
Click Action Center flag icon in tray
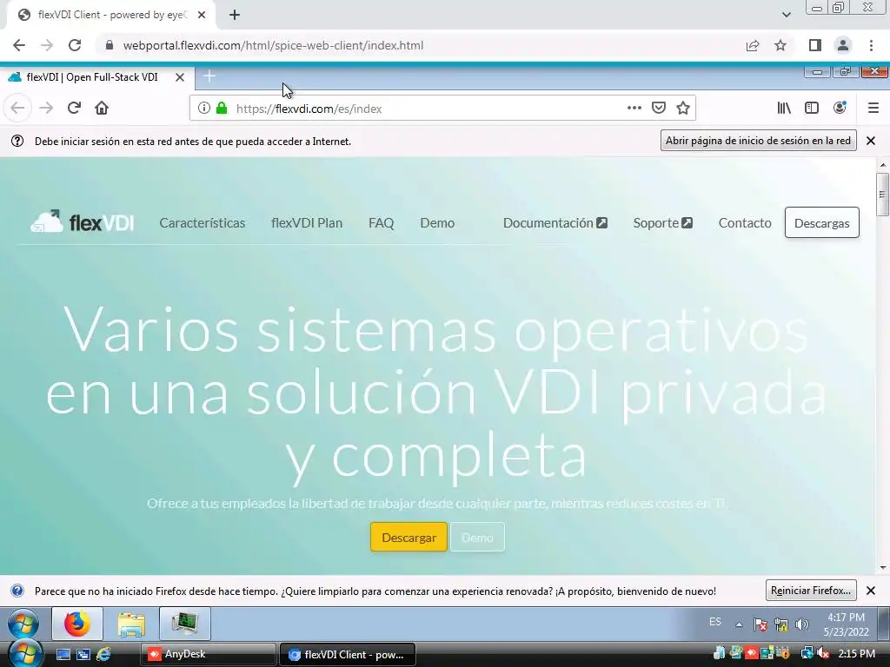pos(760,624)
